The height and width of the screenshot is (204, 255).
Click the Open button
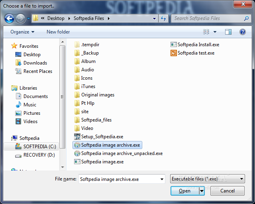185,191
